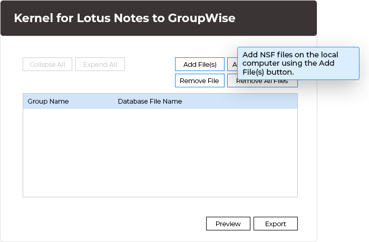
Task: Sort by Database File Name column header
Action: tap(150, 102)
